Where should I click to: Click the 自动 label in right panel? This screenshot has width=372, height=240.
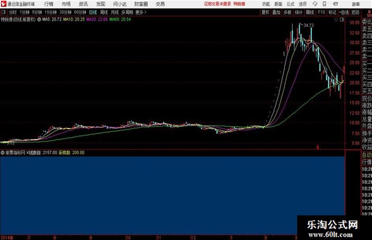click(367, 155)
